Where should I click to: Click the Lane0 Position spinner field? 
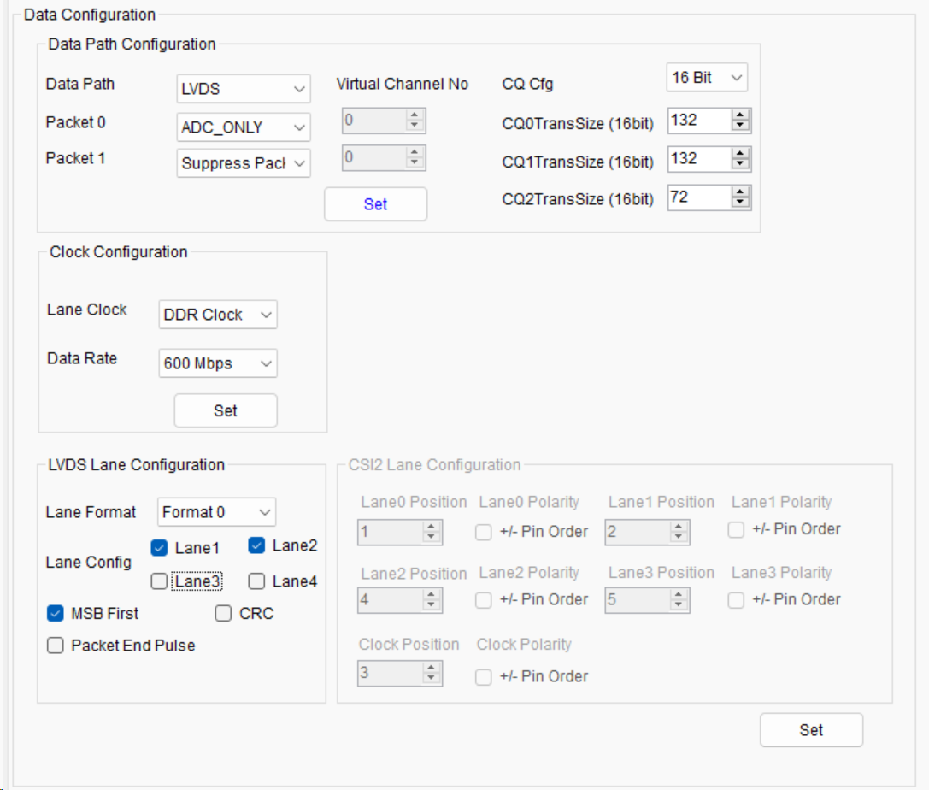tap(399, 532)
